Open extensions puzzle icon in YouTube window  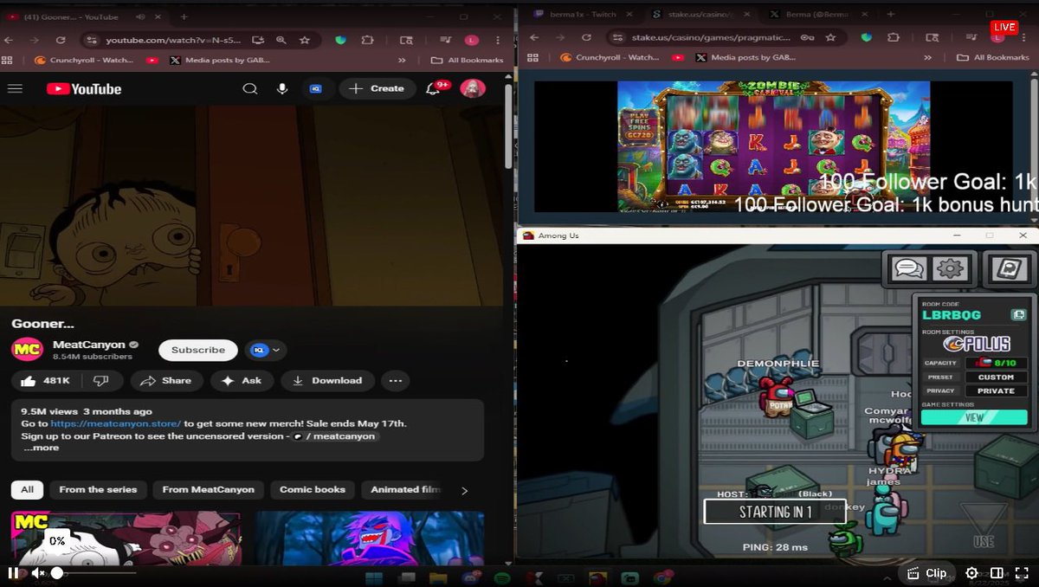point(367,40)
